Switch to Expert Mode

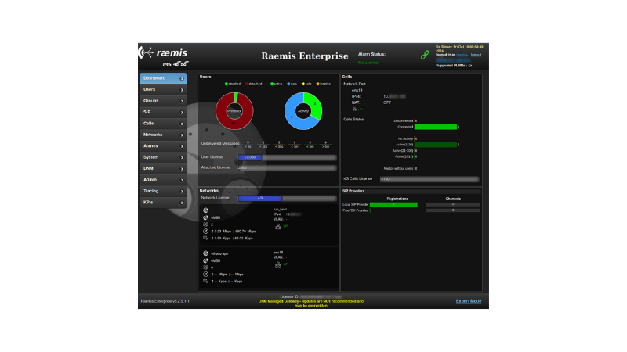[469, 301]
